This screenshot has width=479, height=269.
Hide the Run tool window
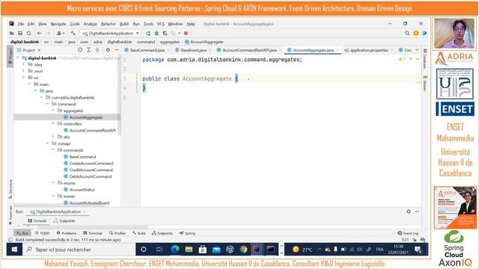point(417,211)
